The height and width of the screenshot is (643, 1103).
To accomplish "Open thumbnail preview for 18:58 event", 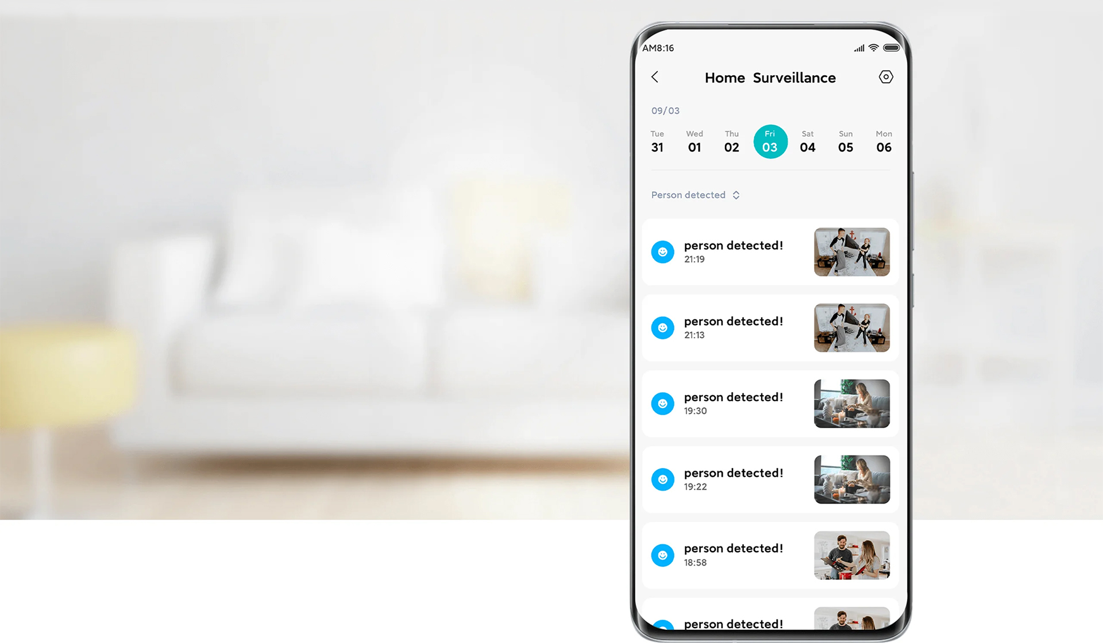I will click(x=852, y=555).
